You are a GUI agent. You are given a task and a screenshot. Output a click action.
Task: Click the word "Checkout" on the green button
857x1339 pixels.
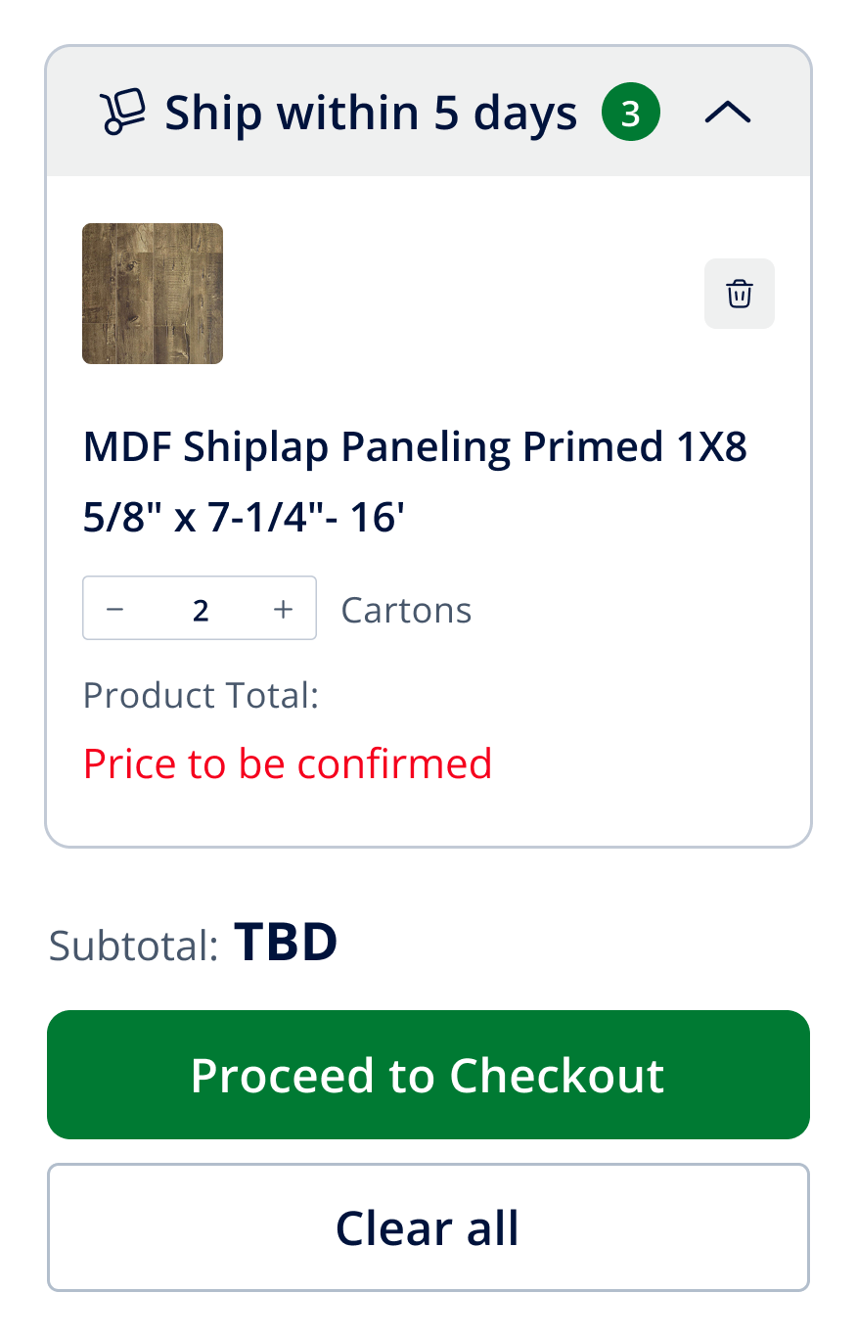[557, 1075]
